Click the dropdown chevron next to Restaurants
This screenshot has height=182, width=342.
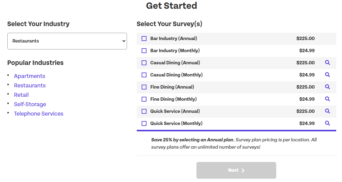pos(123,41)
